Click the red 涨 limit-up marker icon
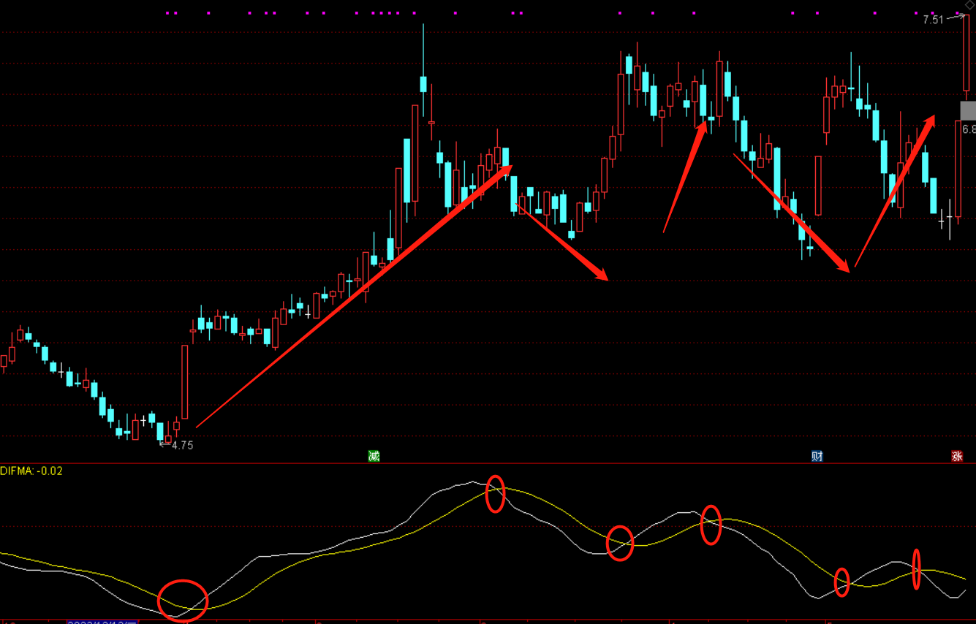Screen dimensions: 976x624 click(x=957, y=457)
